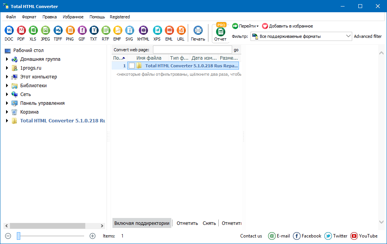Click the Отметить button
This screenshot has height=244, width=387.
tap(187, 223)
